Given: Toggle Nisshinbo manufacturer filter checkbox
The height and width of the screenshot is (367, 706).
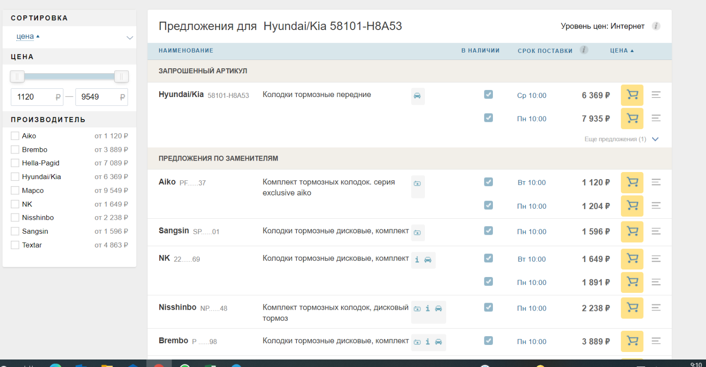Looking at the screenshot, I should 15,217.
